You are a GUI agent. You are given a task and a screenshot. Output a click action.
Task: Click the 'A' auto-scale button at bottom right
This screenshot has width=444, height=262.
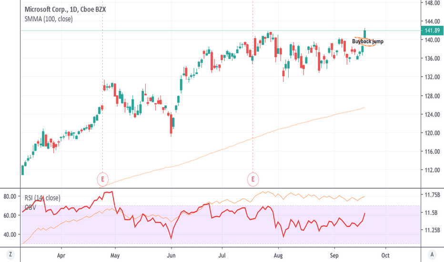point(432,254)
